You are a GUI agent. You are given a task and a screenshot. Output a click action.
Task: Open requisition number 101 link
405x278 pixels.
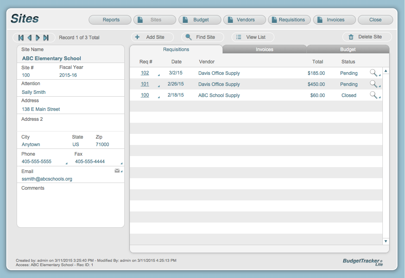coord(145,84)
